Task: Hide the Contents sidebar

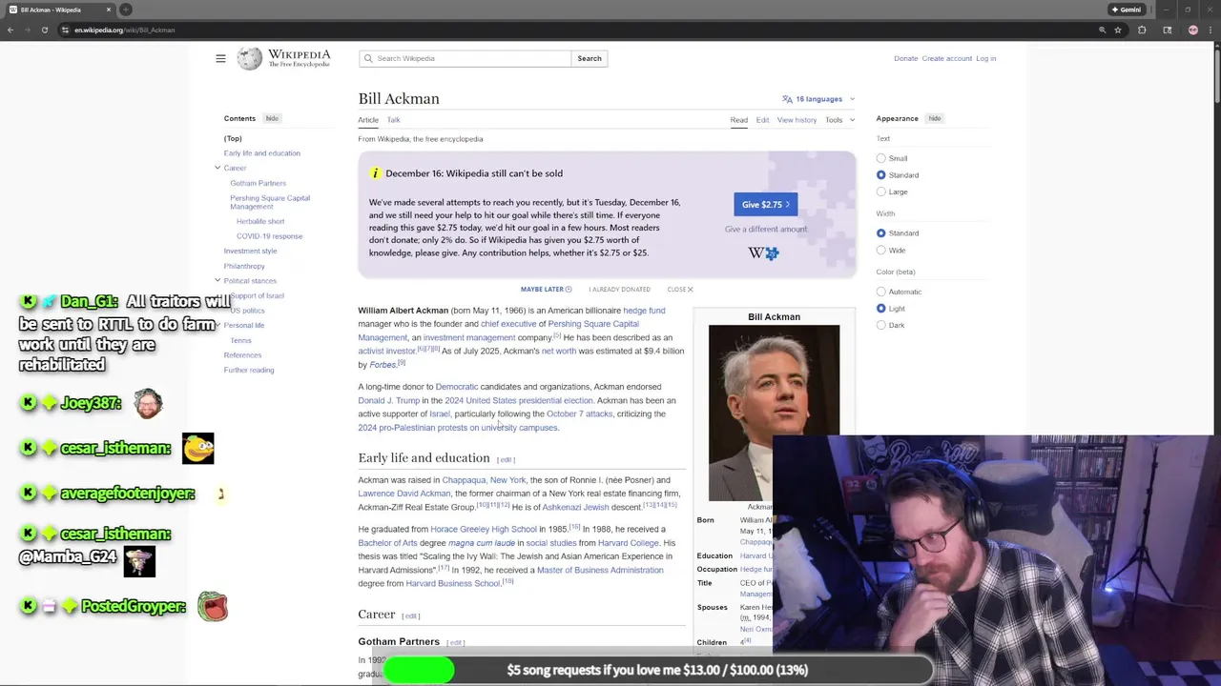Action: [x=272, y=118]
